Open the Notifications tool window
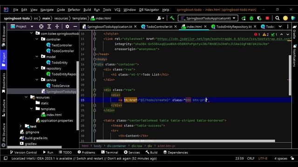Viewport: 298px width, 167px height. click(x=294, y=56)
